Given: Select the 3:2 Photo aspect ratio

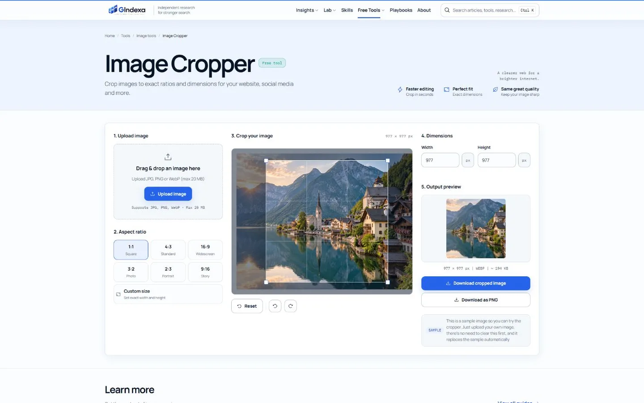Looking at the screenshot, I should pos(131,272).
